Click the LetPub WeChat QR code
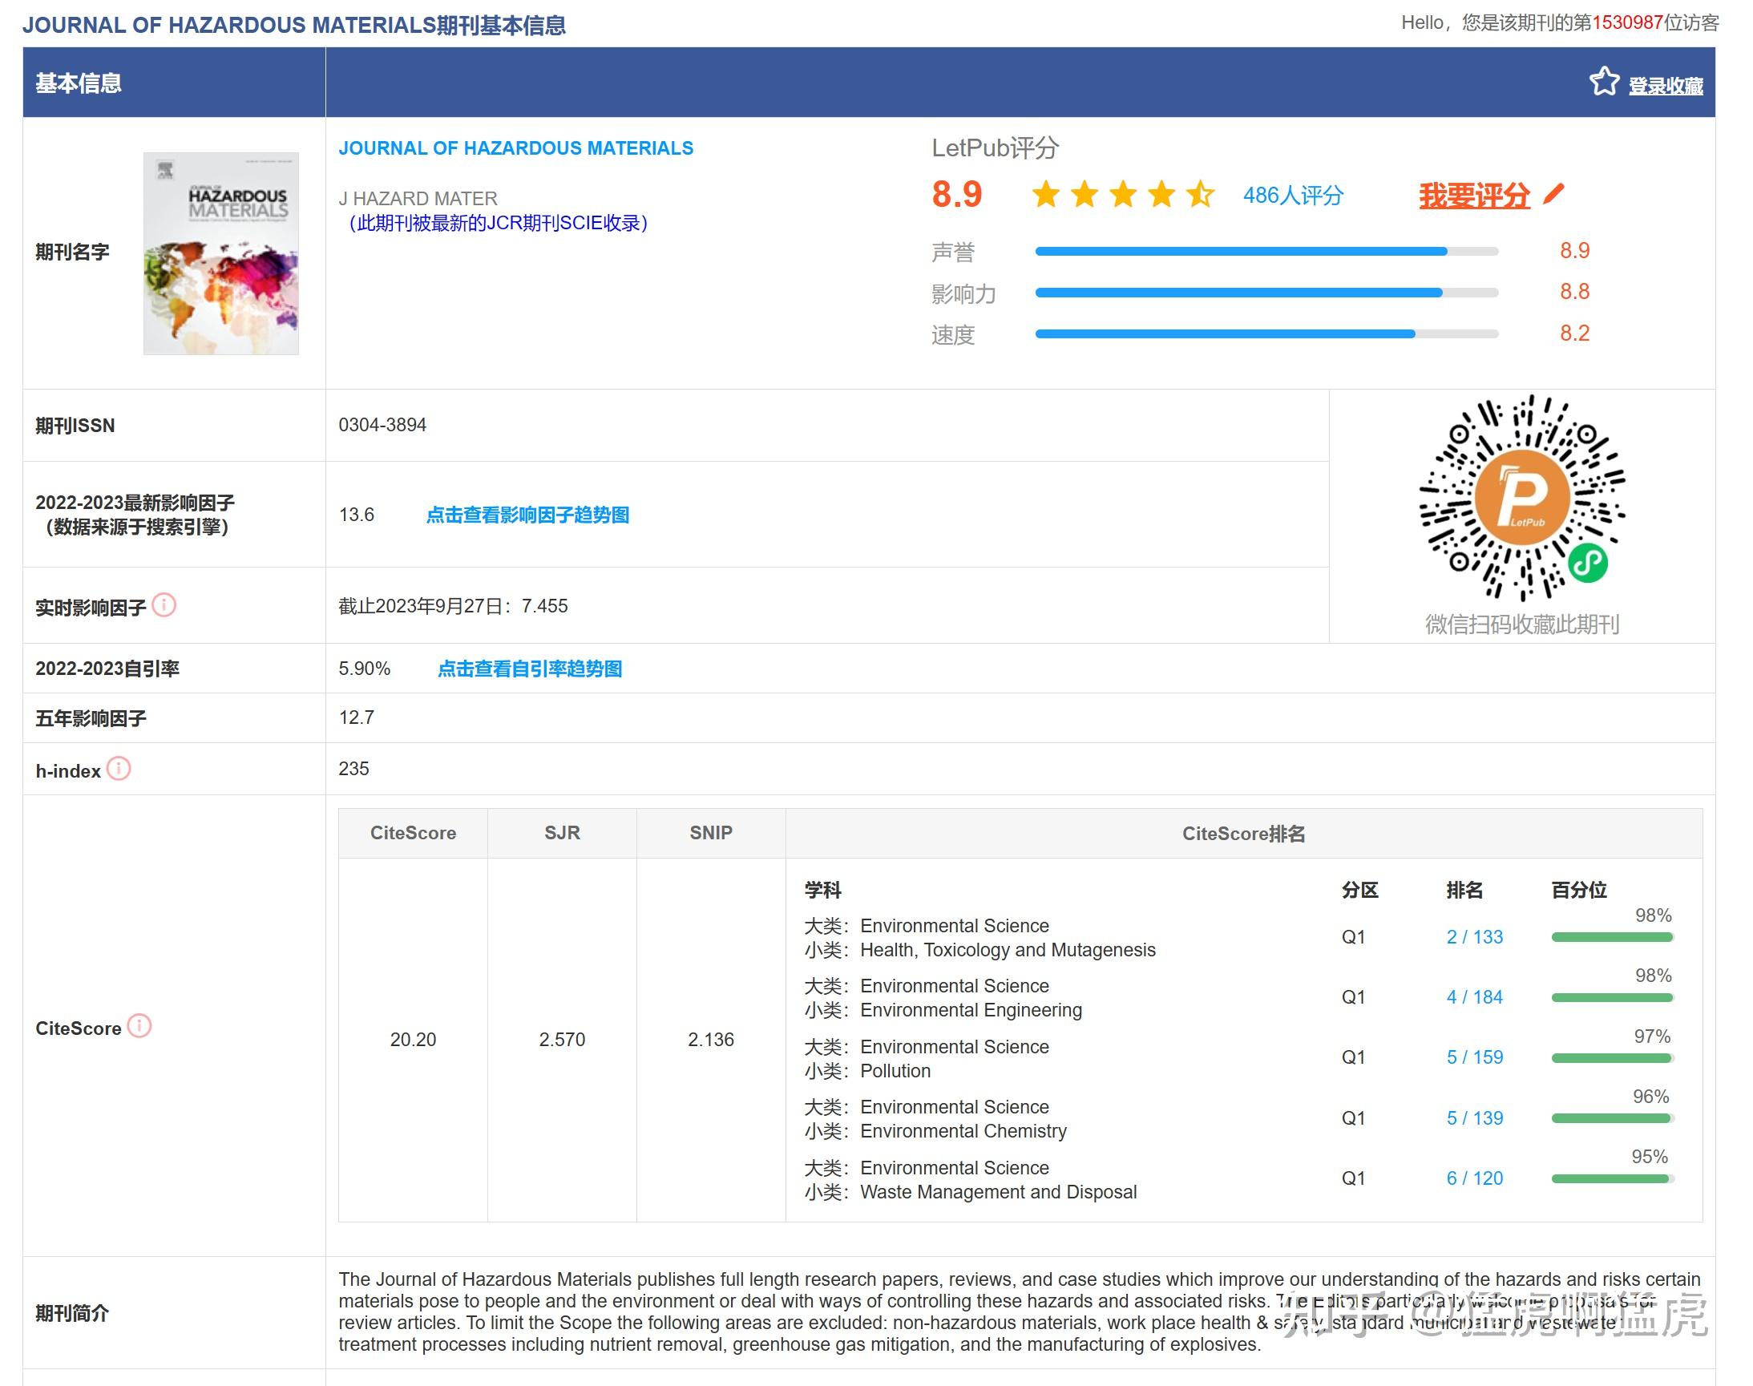1753x1386 pixels. pyautogui.click(x=1522, y=498)
